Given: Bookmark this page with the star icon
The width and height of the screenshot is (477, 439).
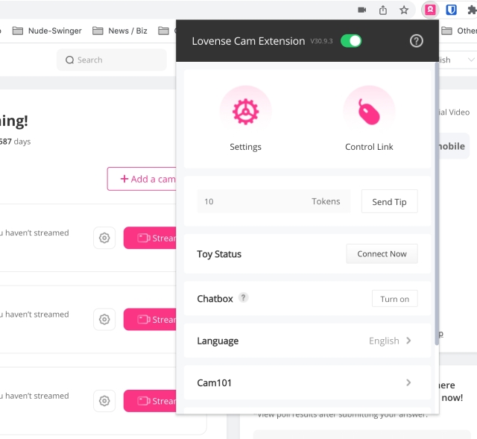Looking at the screenshot, I should pos(403,10).
